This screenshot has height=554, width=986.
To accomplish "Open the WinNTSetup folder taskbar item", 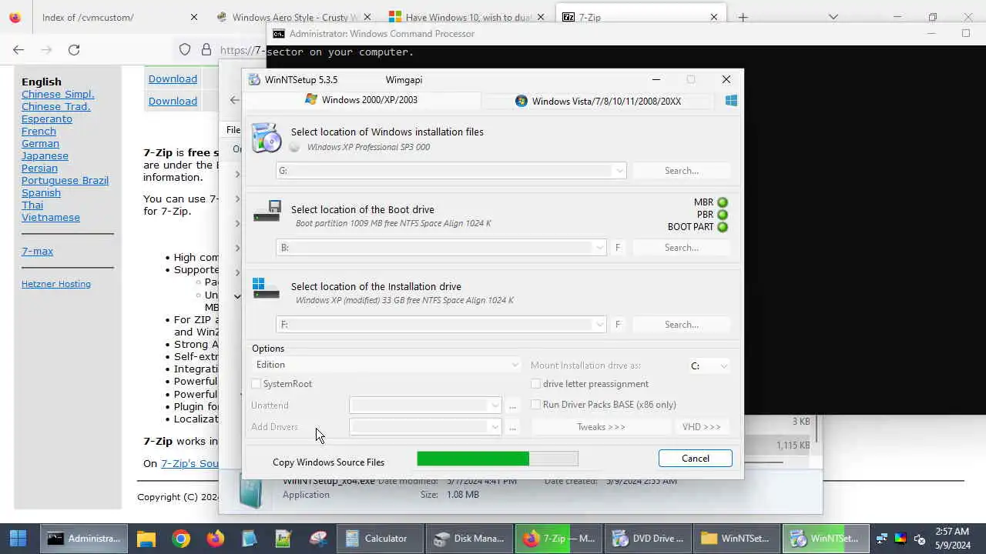I will (x=737, y=539).
